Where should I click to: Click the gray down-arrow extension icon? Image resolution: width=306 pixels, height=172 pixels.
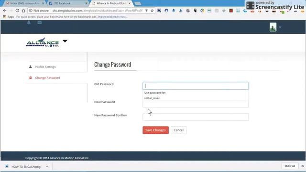click(x=224, y=11)
